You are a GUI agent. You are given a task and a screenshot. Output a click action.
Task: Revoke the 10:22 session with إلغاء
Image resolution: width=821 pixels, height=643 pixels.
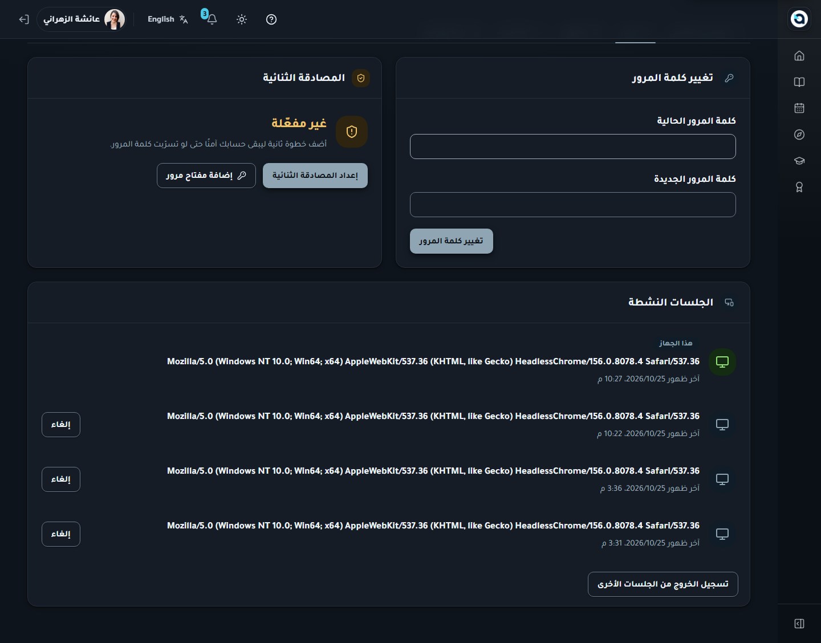tap(61, 425)
